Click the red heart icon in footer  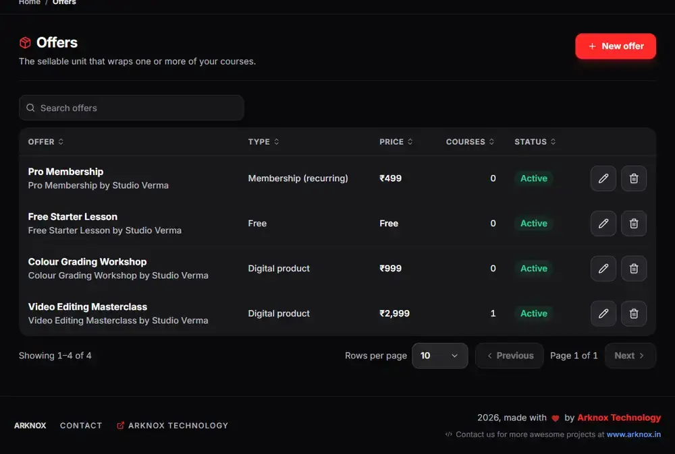point(556,418)
